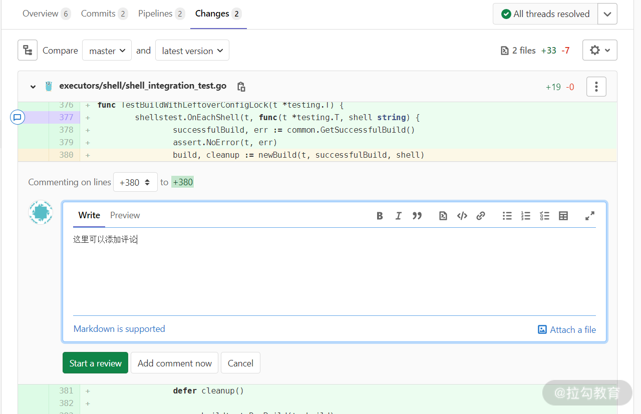Open the latest version dropdown
The height and width of the screenshot is (414, 641).
[x=192, y=51]
